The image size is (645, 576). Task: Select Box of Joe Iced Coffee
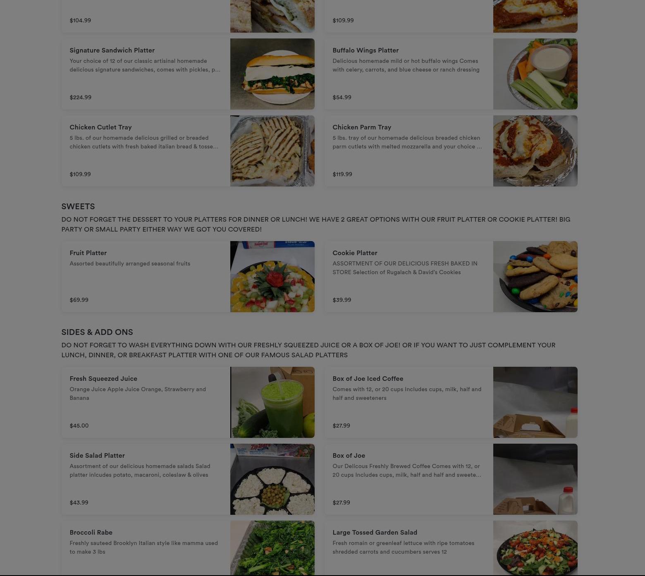[x=451, y=402]
